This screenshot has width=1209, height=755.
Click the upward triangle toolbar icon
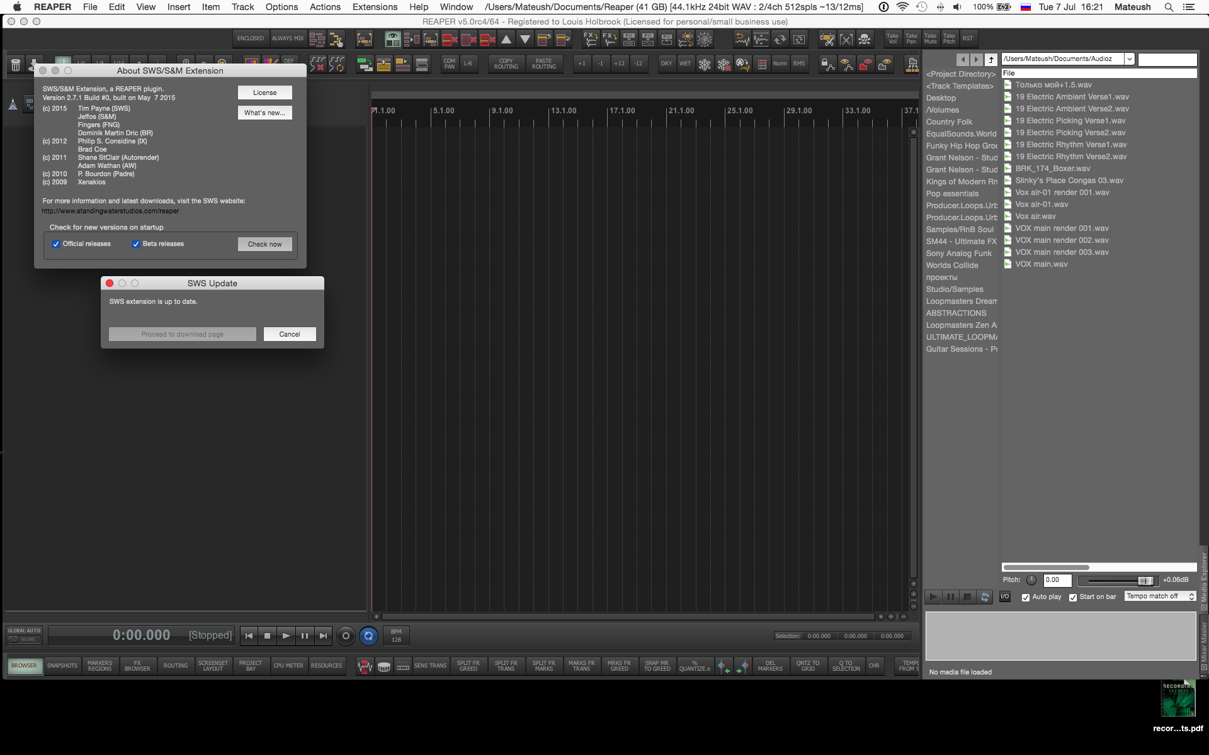click(506, 40)
